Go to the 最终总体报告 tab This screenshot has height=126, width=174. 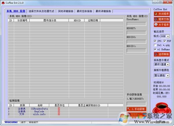(x=85, y=11)
